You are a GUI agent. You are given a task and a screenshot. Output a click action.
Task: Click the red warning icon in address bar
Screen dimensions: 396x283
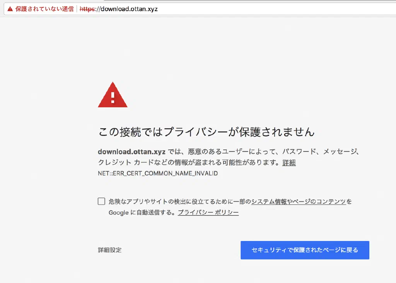click(10, 9)
